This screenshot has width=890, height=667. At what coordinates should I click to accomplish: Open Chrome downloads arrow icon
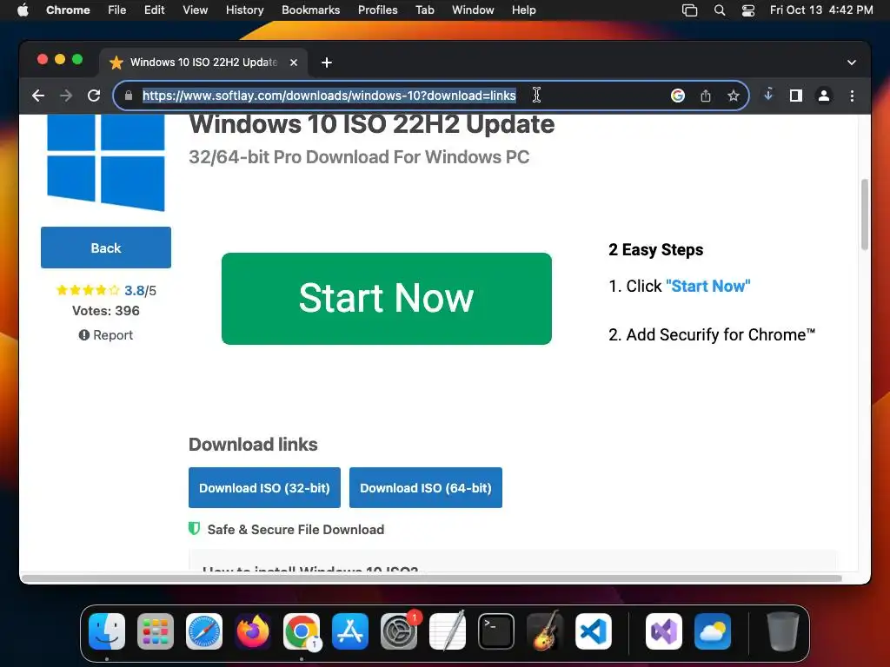tap(768, 95)
